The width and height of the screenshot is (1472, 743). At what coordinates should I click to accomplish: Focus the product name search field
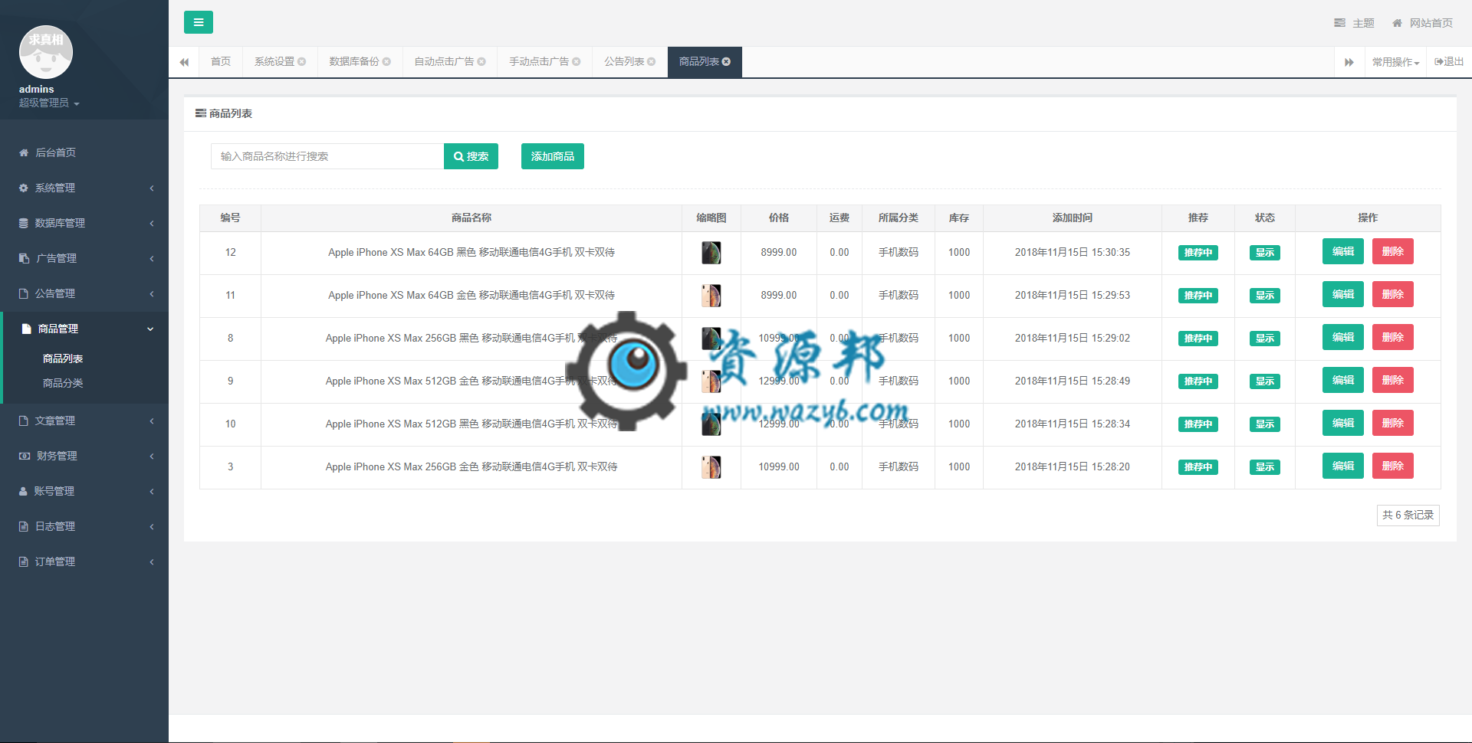click(x=327, y=156)
